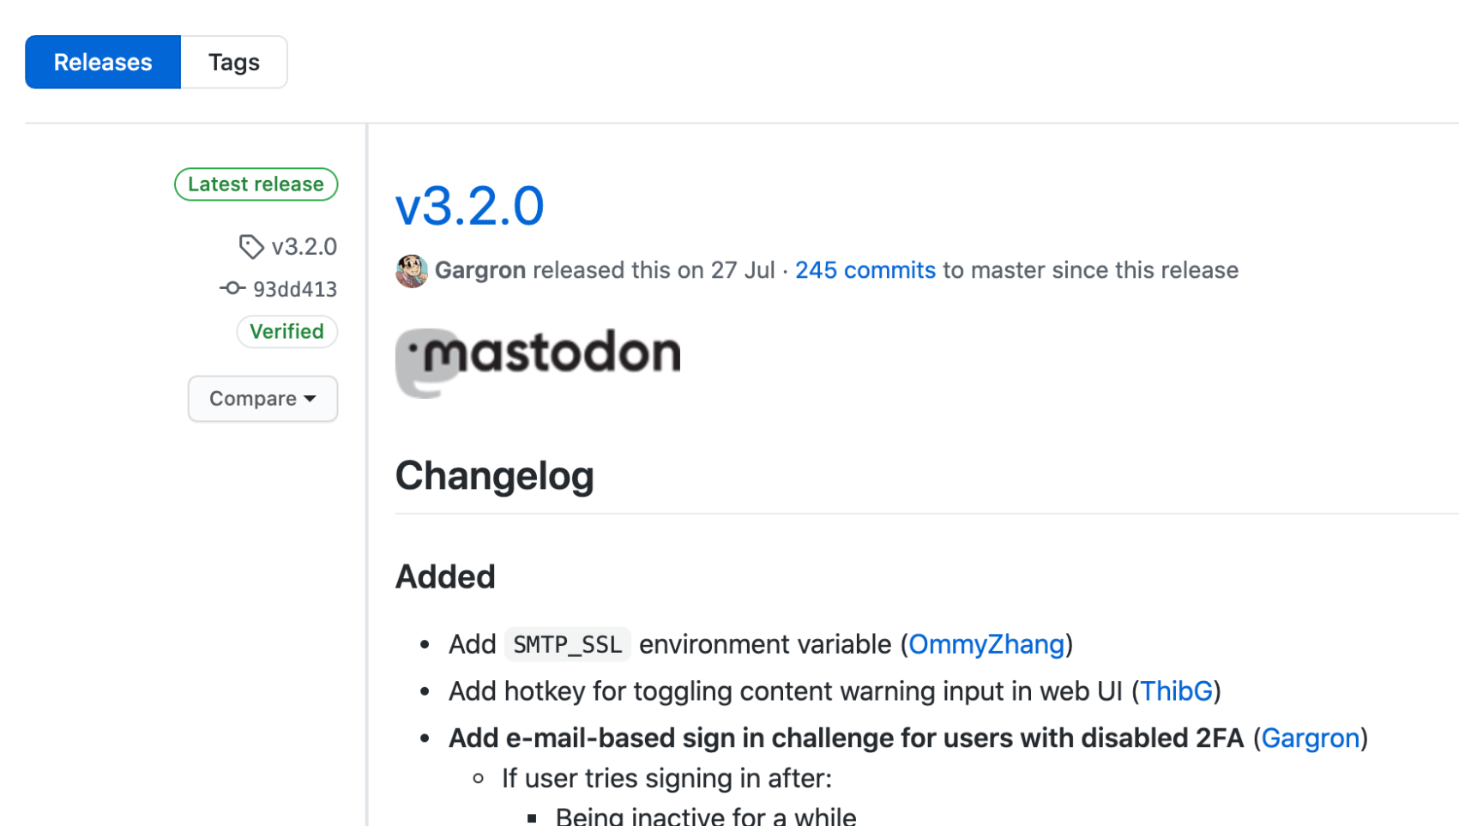Open ThibG contributor link

click(1176, 691)
